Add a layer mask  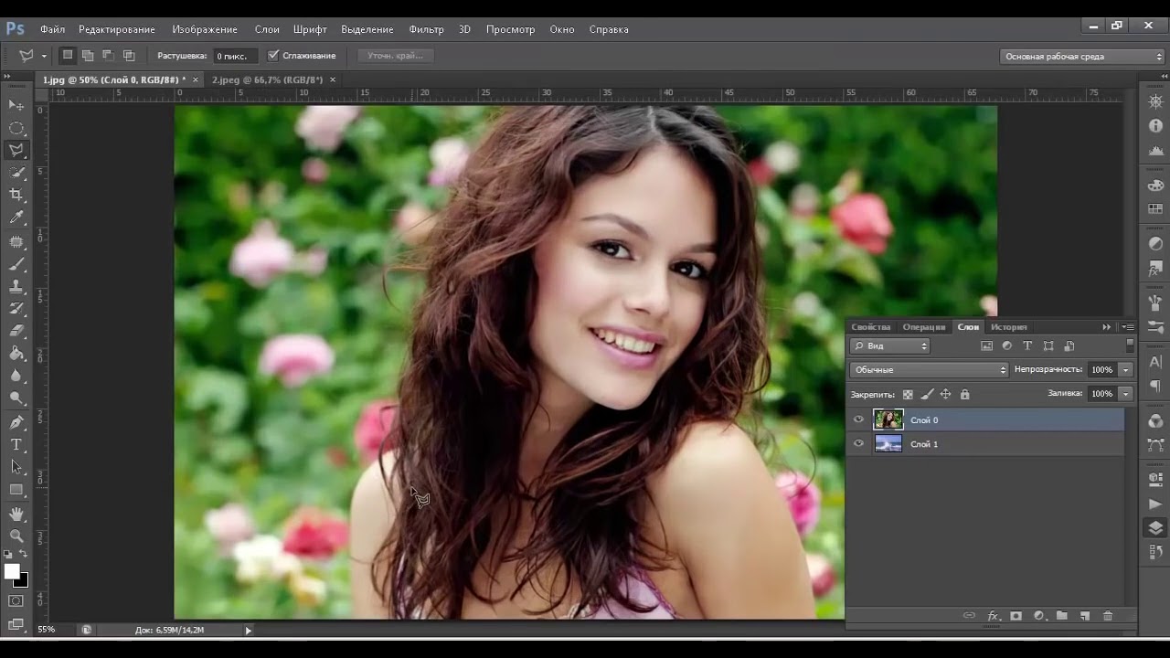coord(1016,616)
